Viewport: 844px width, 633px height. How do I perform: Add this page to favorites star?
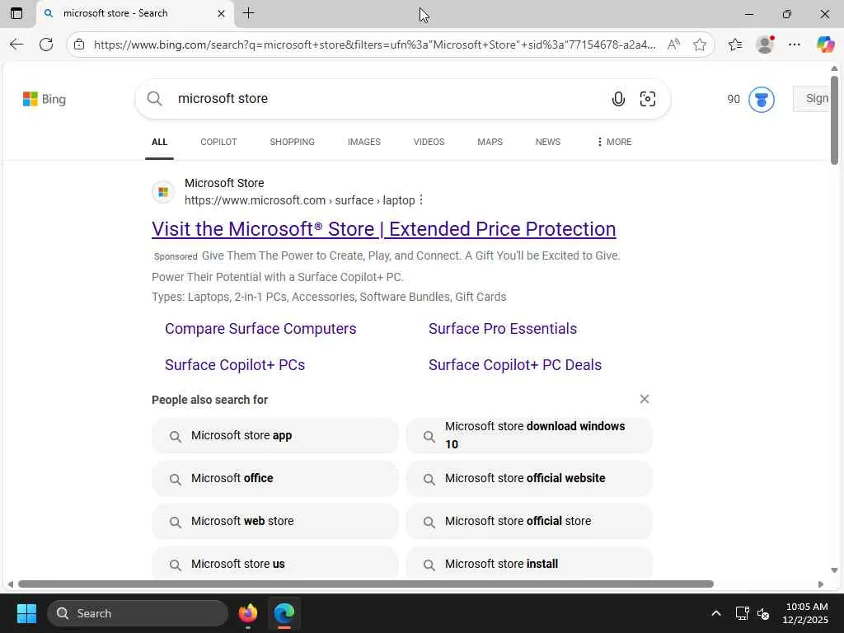700,45
